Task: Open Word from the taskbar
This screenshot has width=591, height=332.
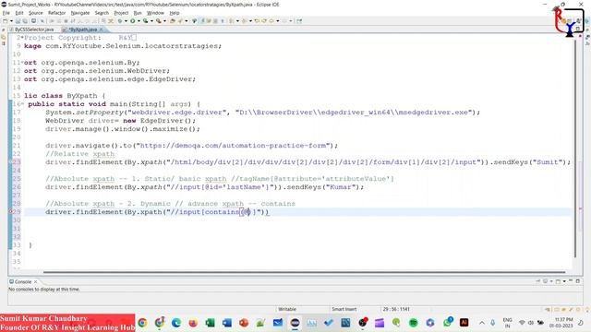Action: click(227, 323)
